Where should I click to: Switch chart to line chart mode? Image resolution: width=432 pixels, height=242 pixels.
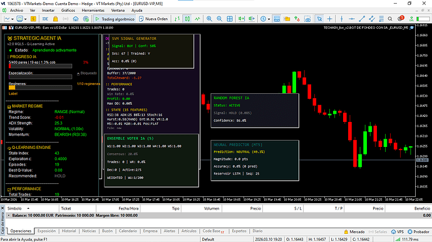click(198, 19)
